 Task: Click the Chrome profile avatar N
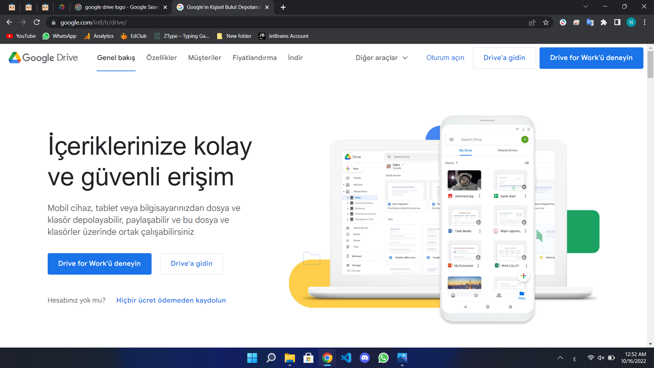pyautogui.click(x=631, y=22)
